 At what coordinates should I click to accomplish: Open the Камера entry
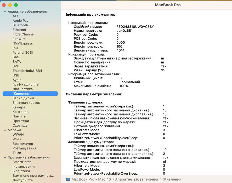(19, 107)
